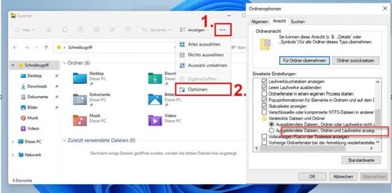Screen dimensions: 392x193
Task: Select Ausgeblendete Dateien, Ordner und Laufwerke anzeigen radio
Action: coord(272,131)
